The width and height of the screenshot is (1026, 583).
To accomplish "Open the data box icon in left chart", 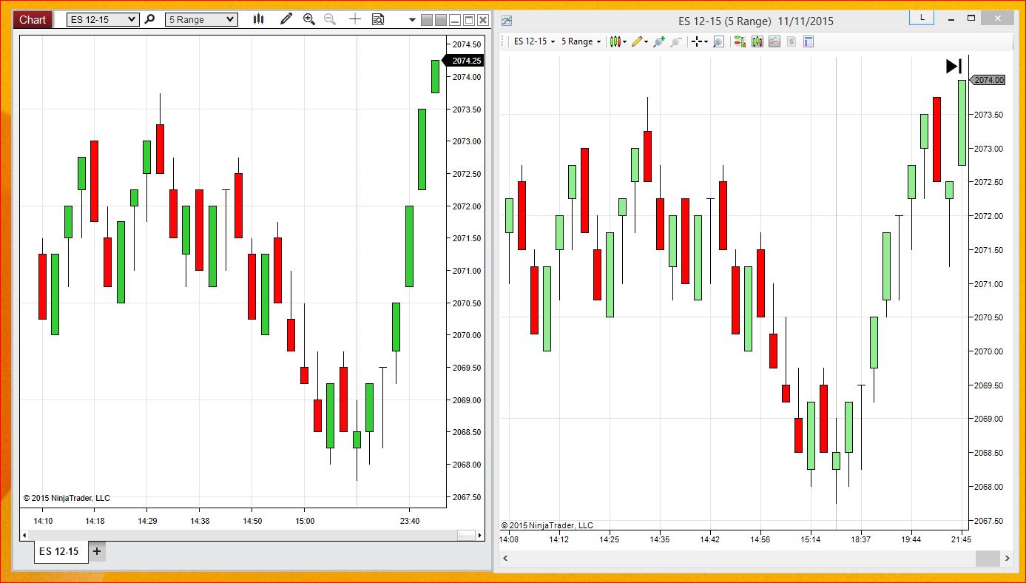I will point(378,20).
